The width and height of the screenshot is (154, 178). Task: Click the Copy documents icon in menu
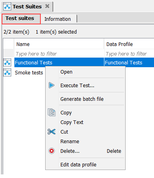pos(52,112)
